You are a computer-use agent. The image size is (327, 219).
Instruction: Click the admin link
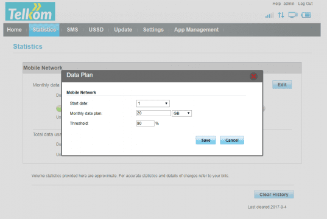(289, 4)
